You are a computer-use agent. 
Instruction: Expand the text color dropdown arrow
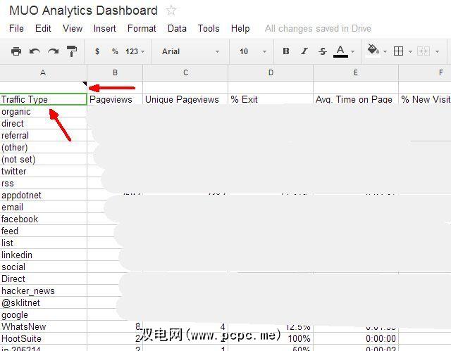353,52
